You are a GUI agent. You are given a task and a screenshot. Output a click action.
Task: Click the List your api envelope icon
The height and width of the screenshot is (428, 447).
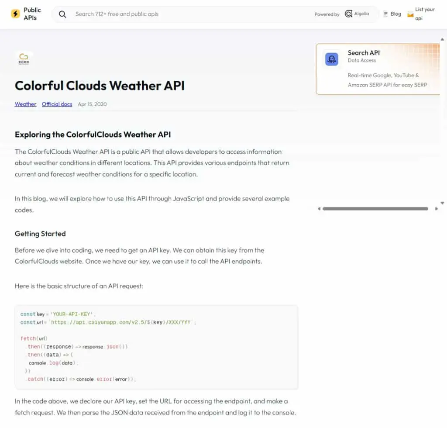coord(410,14)
